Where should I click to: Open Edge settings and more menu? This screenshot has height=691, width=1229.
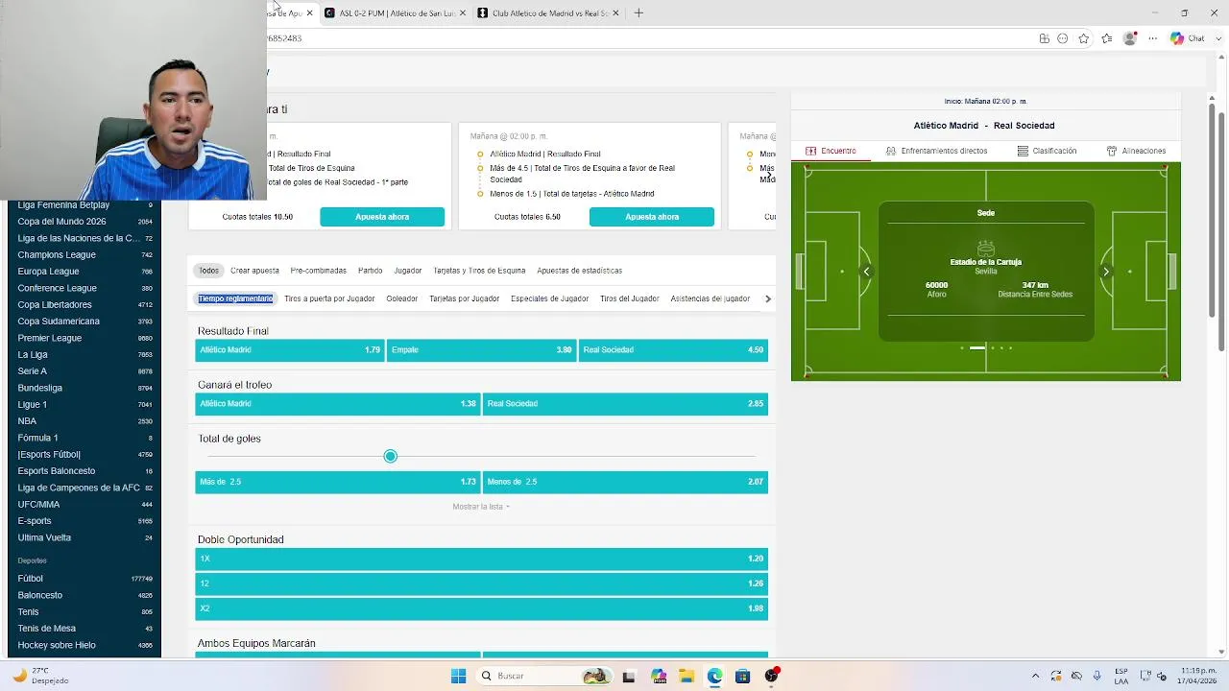point(1152,38)
